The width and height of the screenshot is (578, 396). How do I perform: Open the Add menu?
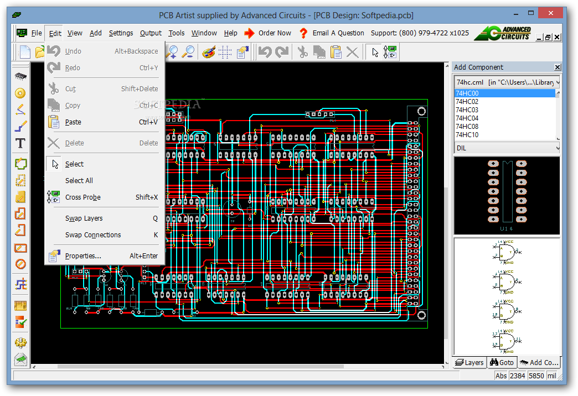coord(95,33)
